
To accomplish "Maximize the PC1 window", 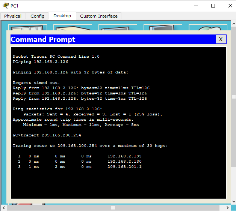I will tap(213, 6).
